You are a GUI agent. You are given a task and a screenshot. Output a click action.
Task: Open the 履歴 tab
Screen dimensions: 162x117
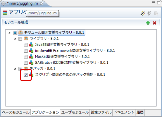click(140, 112)
